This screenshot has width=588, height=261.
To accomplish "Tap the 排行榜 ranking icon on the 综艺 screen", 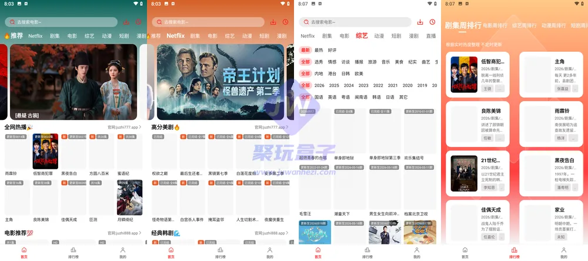I will (x=367, y=250).
